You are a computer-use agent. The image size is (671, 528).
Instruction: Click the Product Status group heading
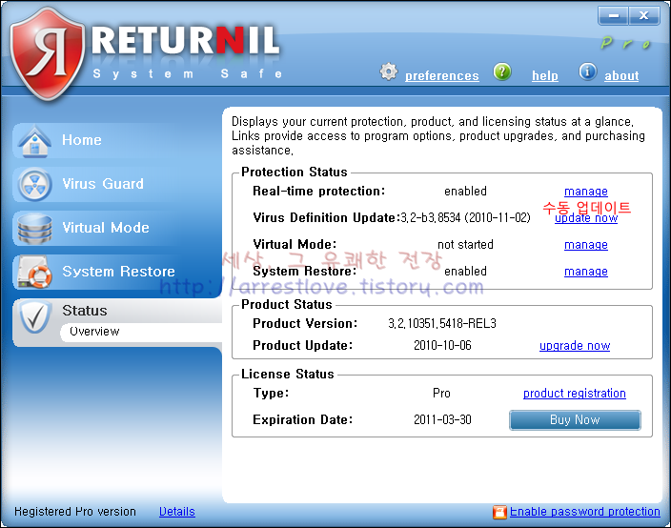(x=286, y=305)
